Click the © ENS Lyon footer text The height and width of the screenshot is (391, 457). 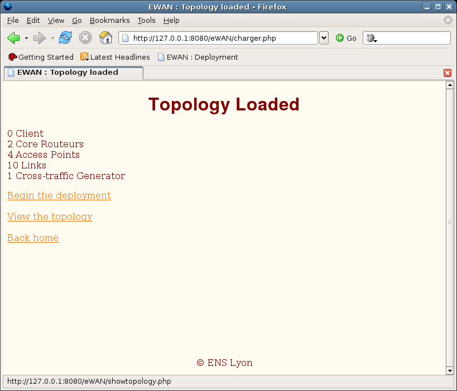pos(224,363)
